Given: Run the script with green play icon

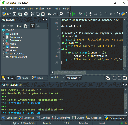Looking at the screenshot, I should coord(73,14).
